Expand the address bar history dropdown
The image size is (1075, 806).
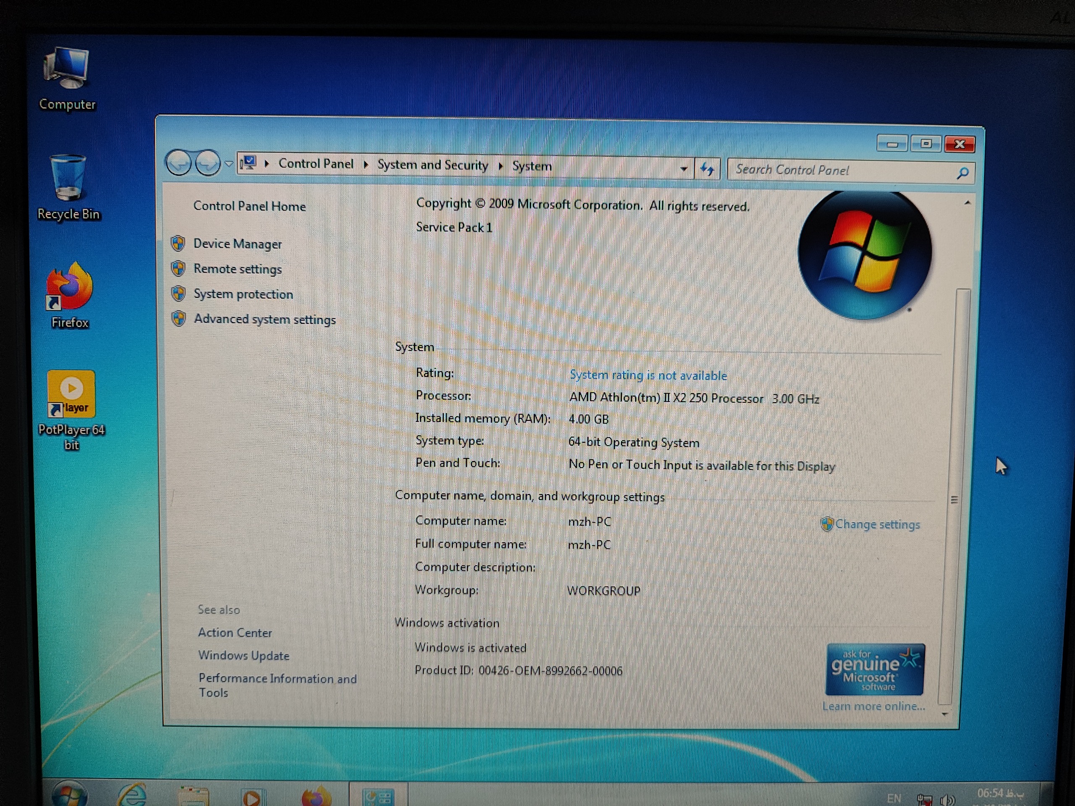point(683,169)
